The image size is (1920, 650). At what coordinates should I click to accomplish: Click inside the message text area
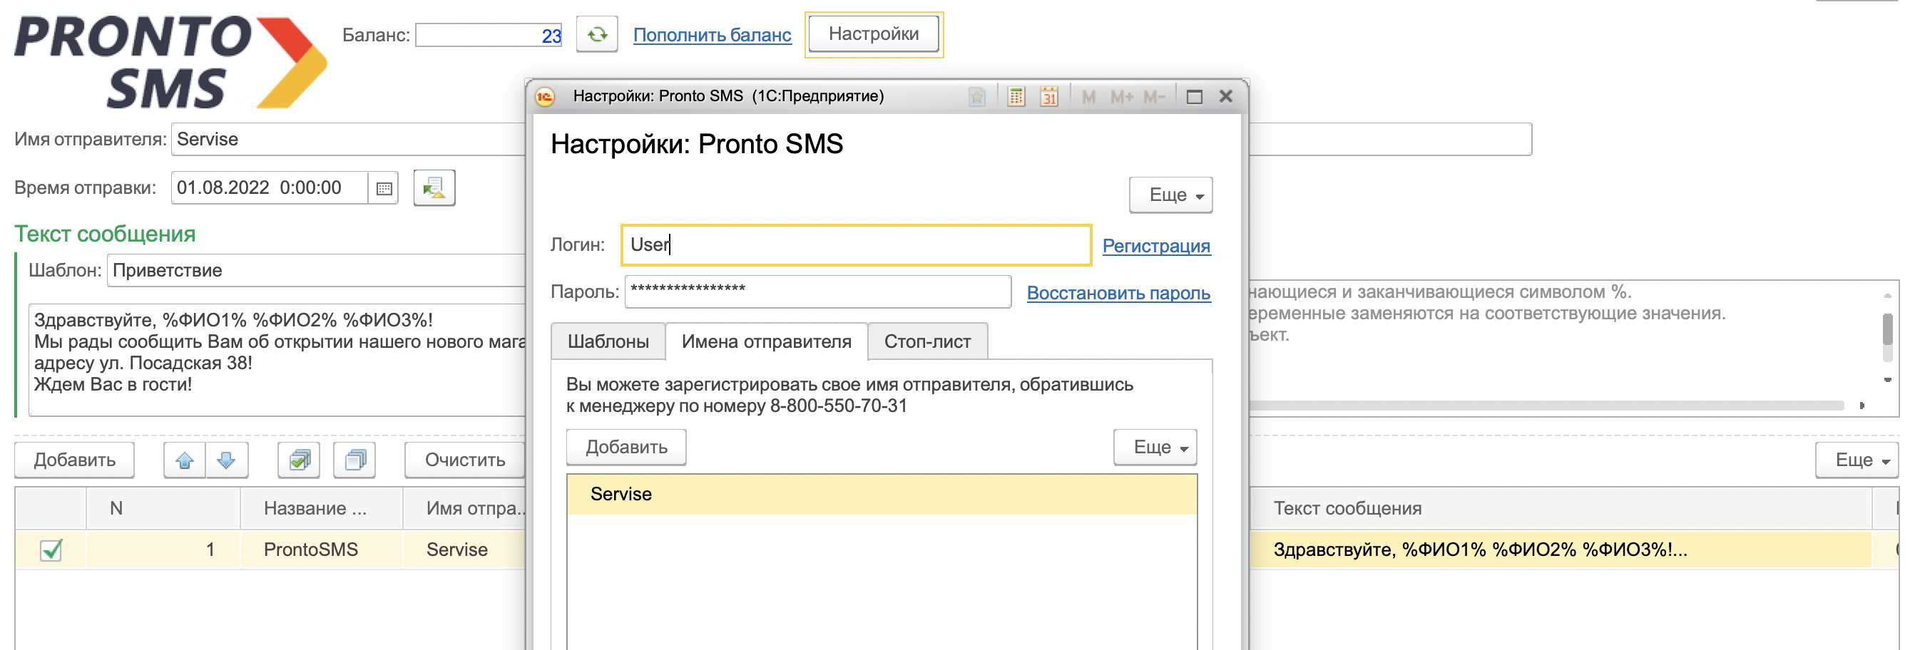[277, 360]
